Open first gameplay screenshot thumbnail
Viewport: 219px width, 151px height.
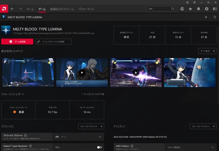coord(28,72)
